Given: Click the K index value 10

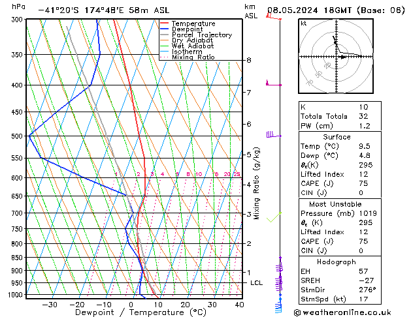Looking at the screenshot, I should click(x=363, y=107).
